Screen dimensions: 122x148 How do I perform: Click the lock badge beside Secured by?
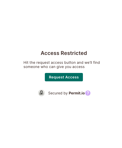pos(41,93)
